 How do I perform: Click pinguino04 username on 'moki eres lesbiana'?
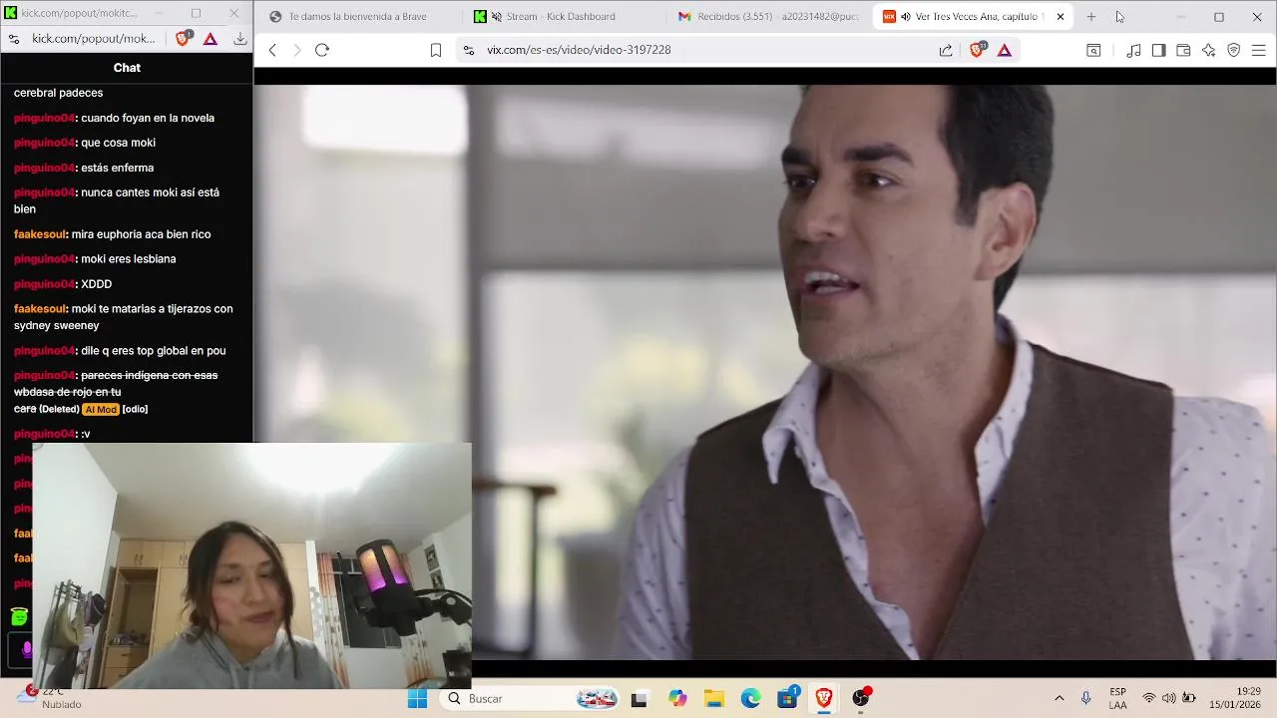coord(44,259)
